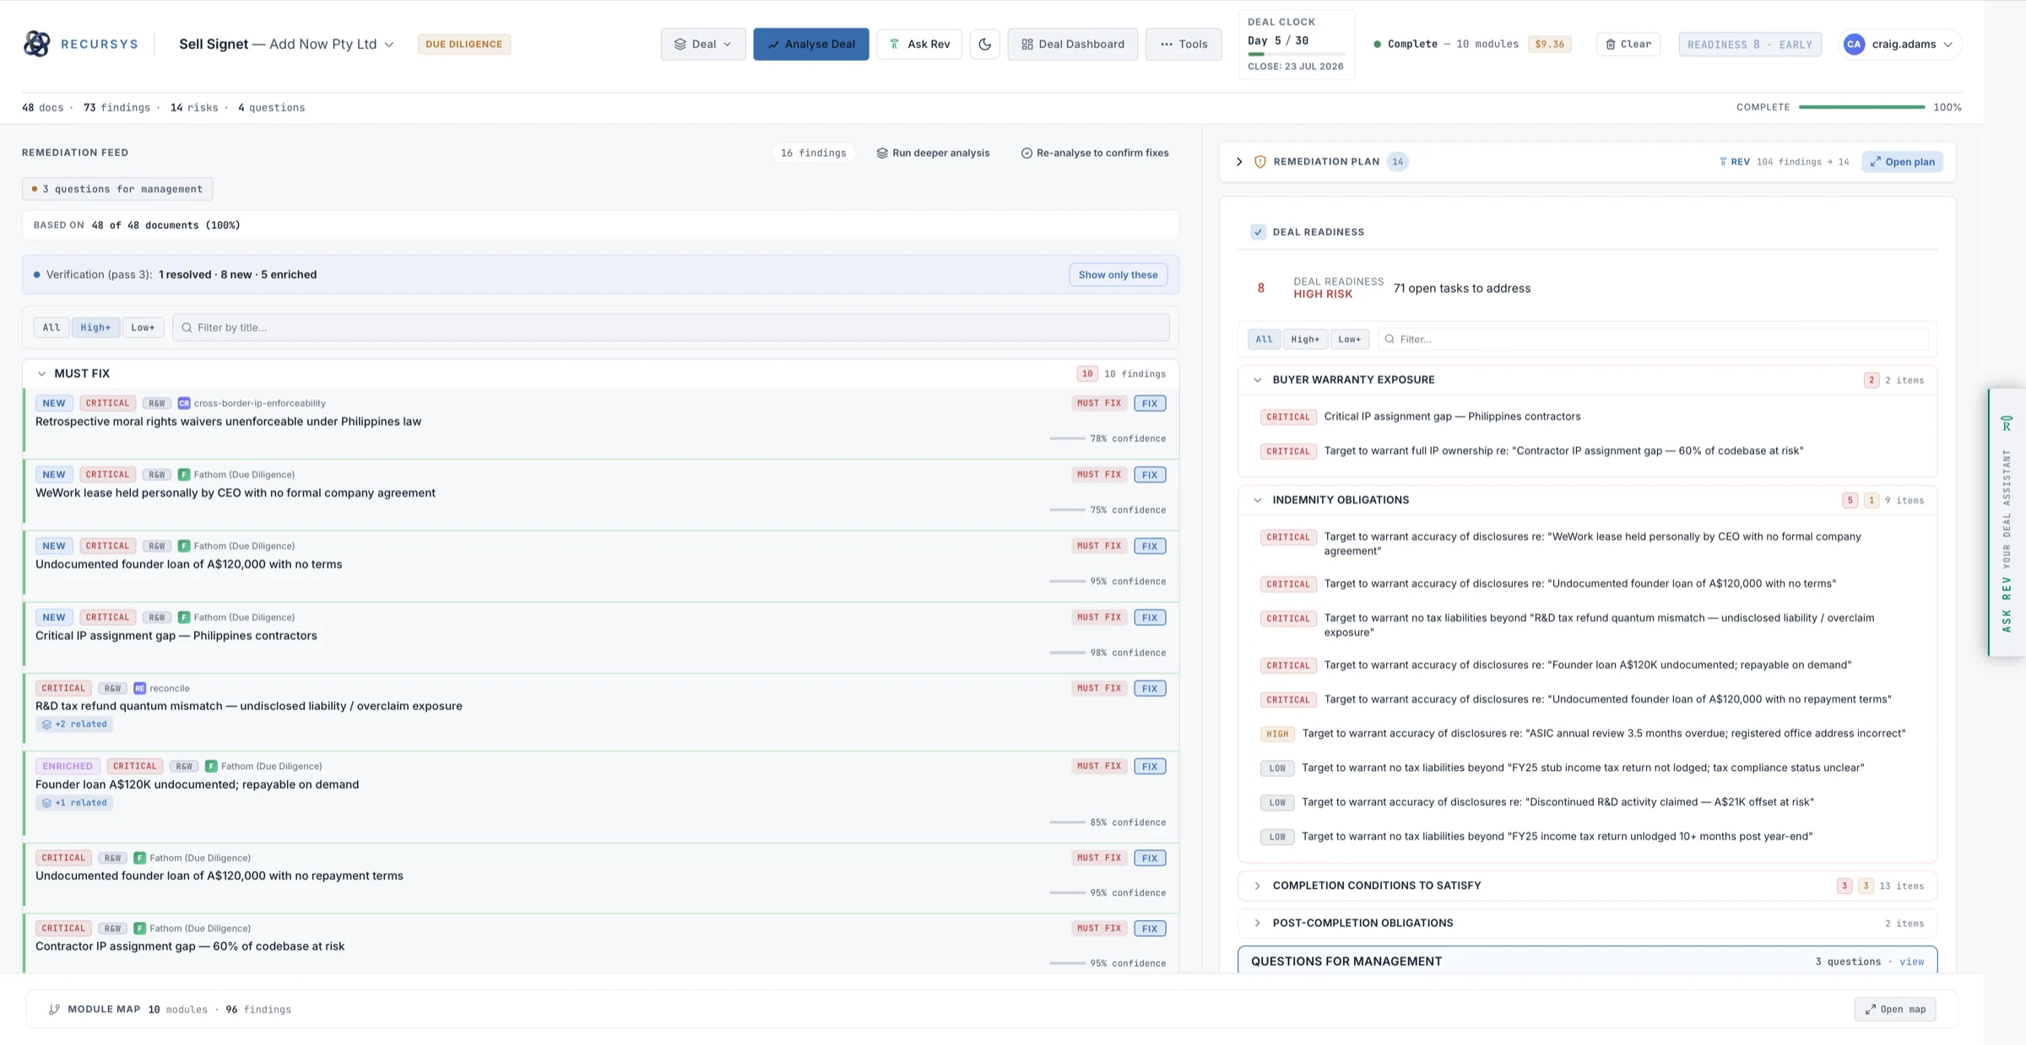Click FIX for moral rights waivers finding

pos(1150,403)
